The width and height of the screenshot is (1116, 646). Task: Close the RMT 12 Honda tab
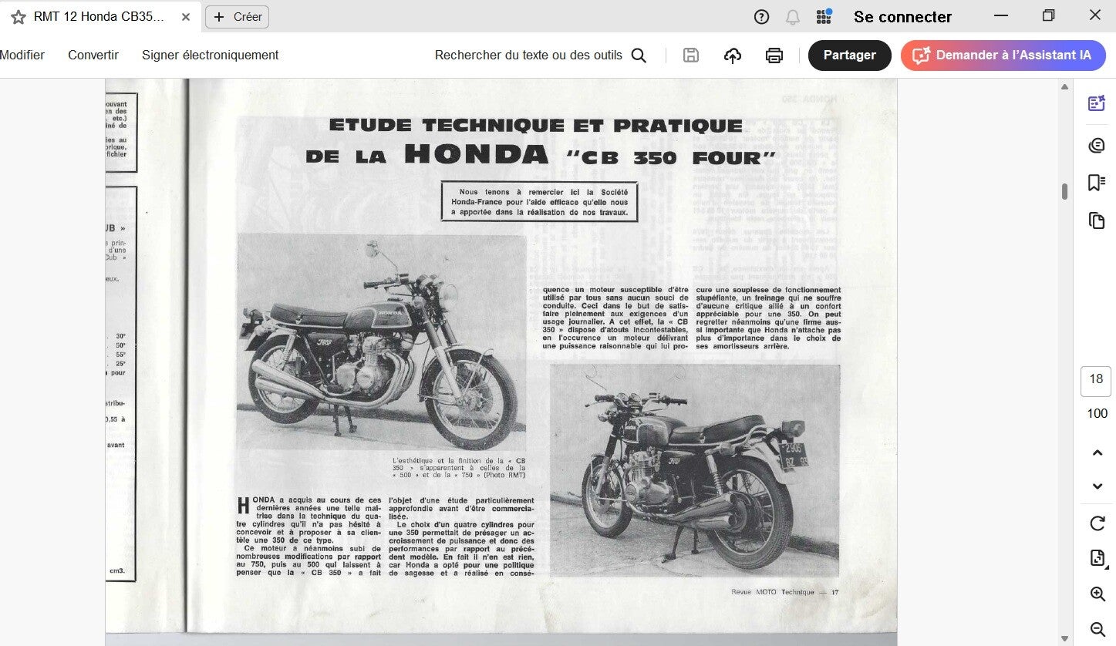[186, 17]
